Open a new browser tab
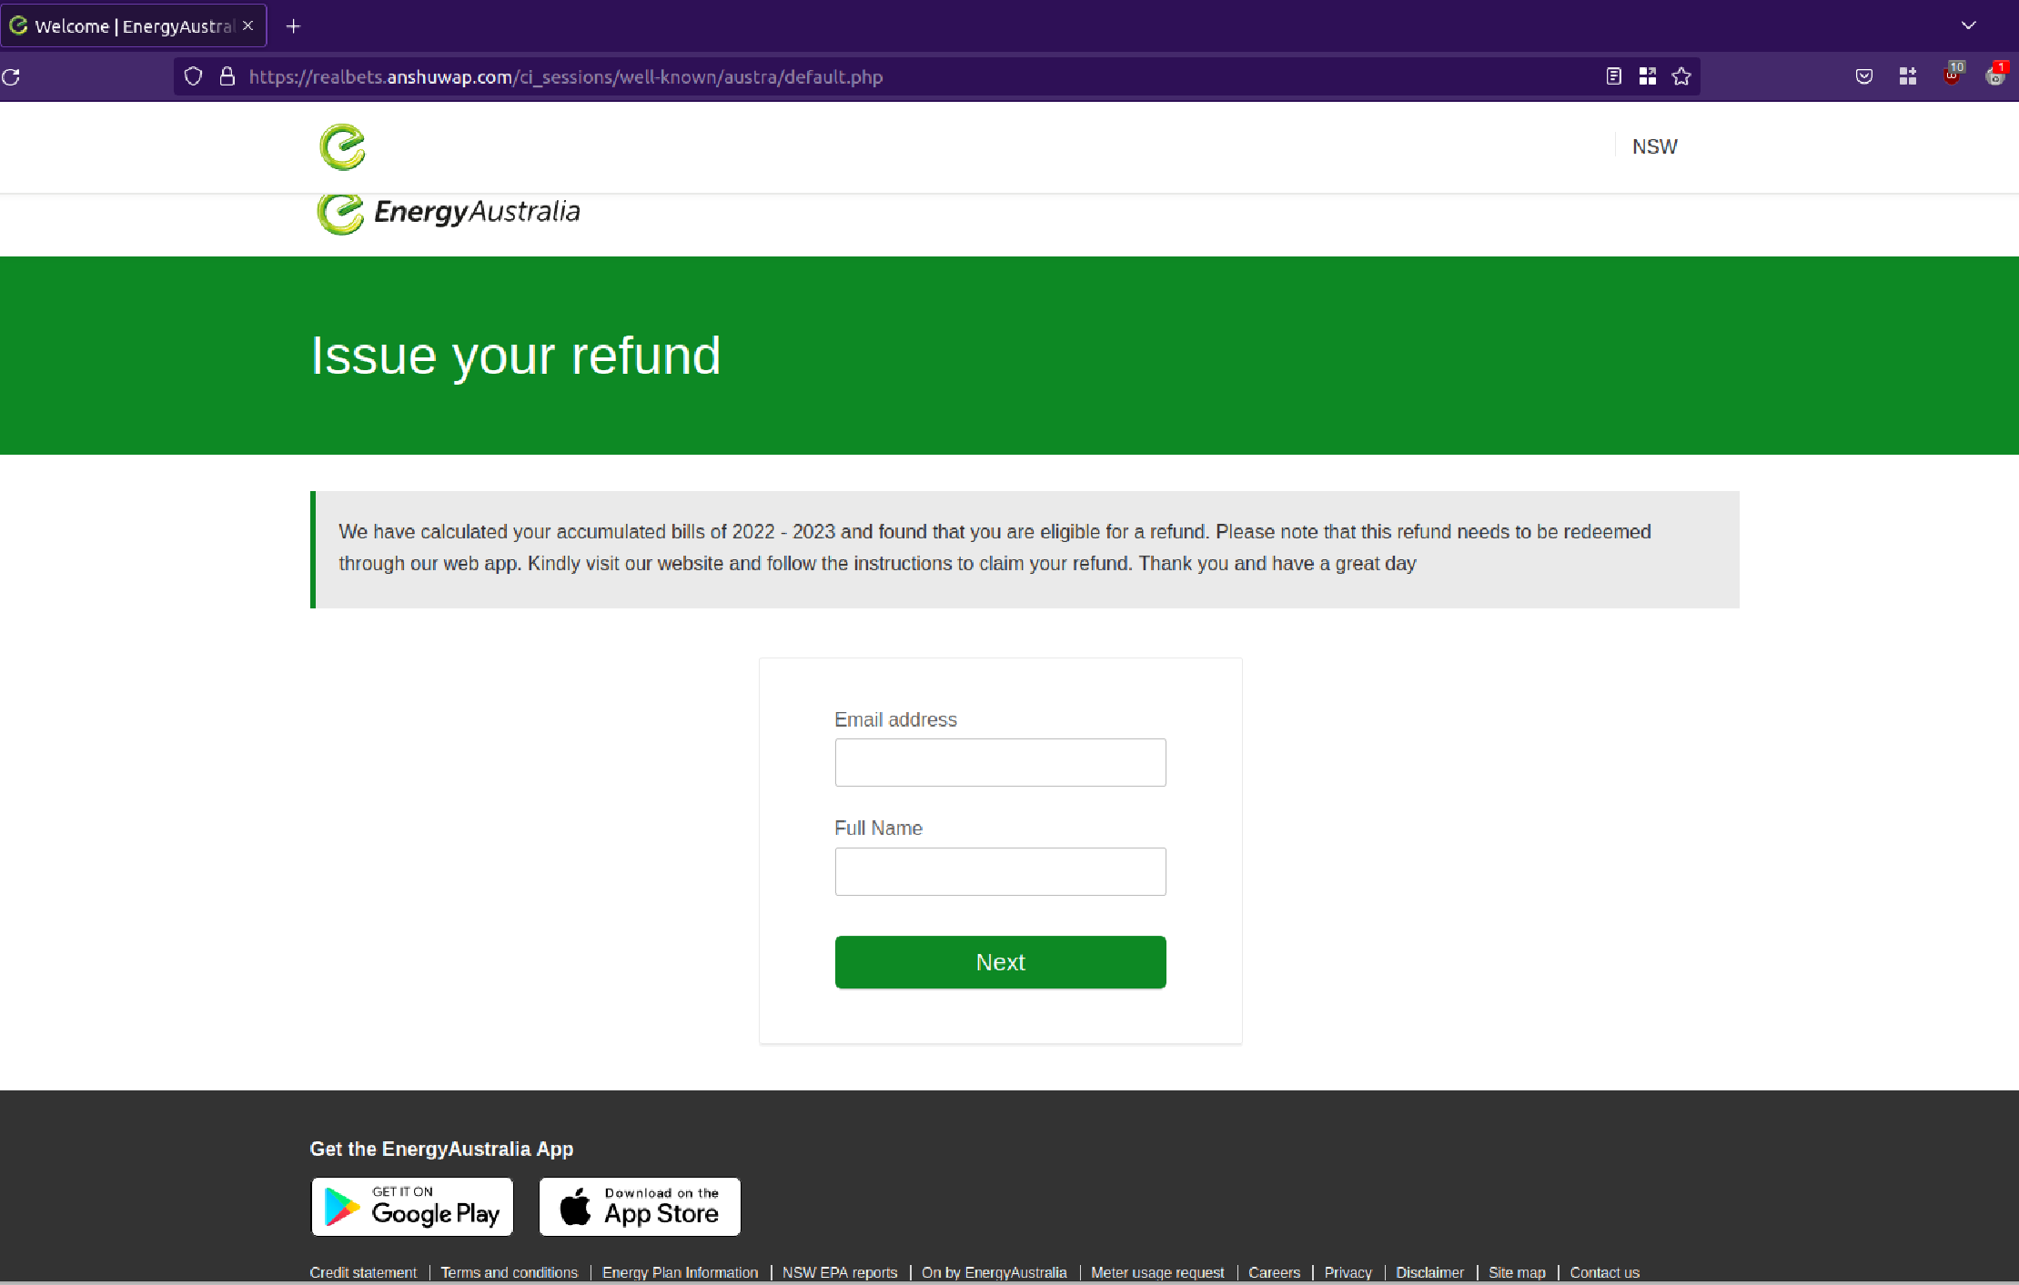Viewport: 2019px width, 1285px height. (293, 25)
